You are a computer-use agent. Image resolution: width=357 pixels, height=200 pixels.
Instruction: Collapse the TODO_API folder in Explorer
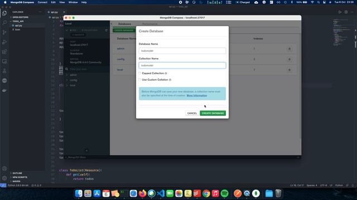(x=18, y=21)
